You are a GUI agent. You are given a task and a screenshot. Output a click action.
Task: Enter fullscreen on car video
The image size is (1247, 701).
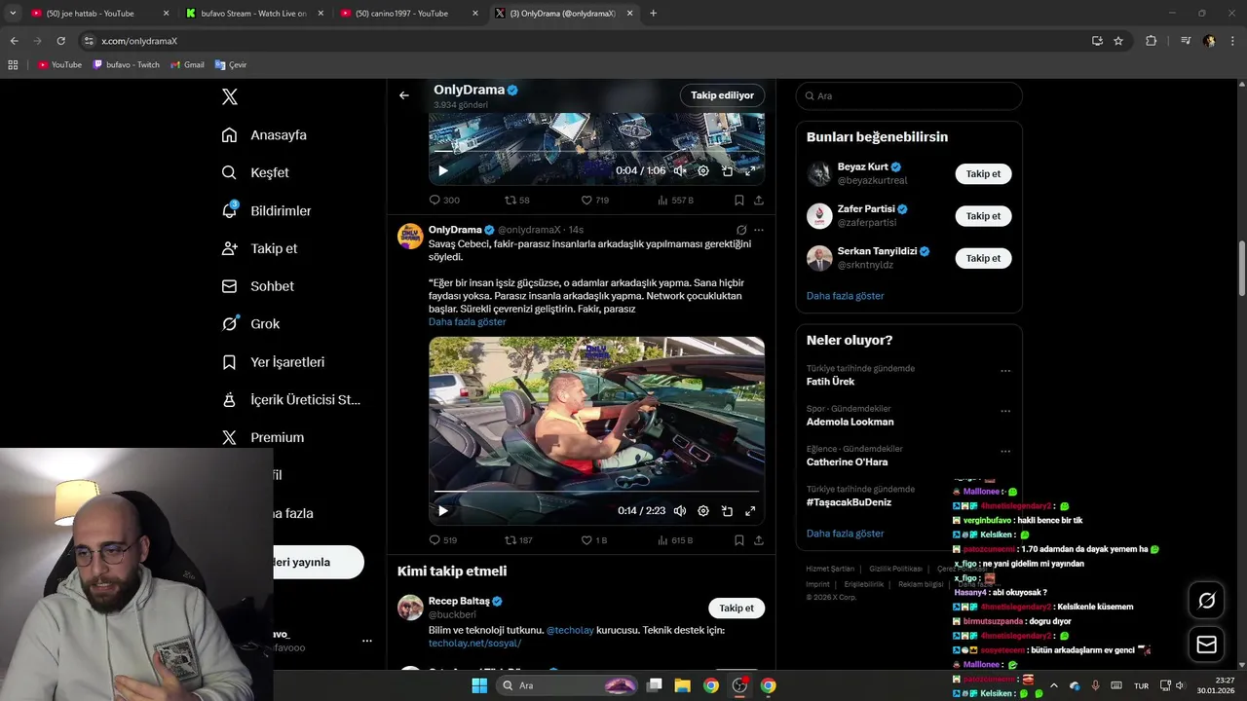coord(750,510)
